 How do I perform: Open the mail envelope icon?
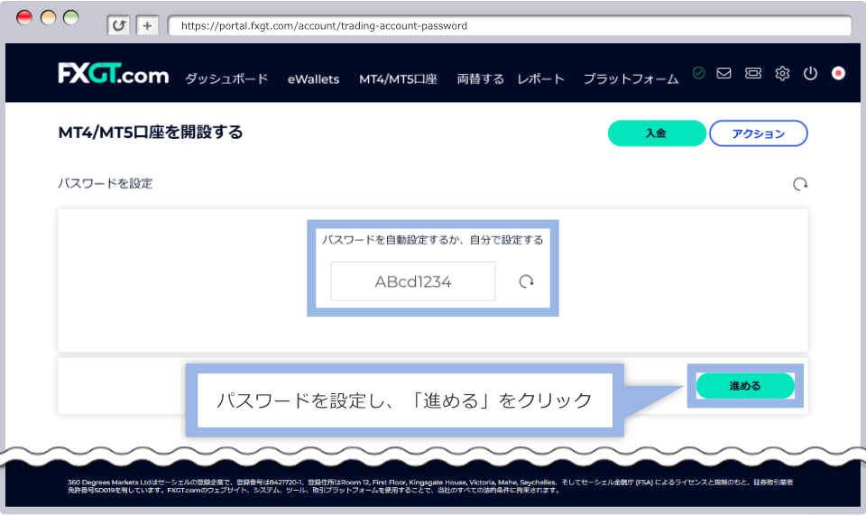point(723,73)
